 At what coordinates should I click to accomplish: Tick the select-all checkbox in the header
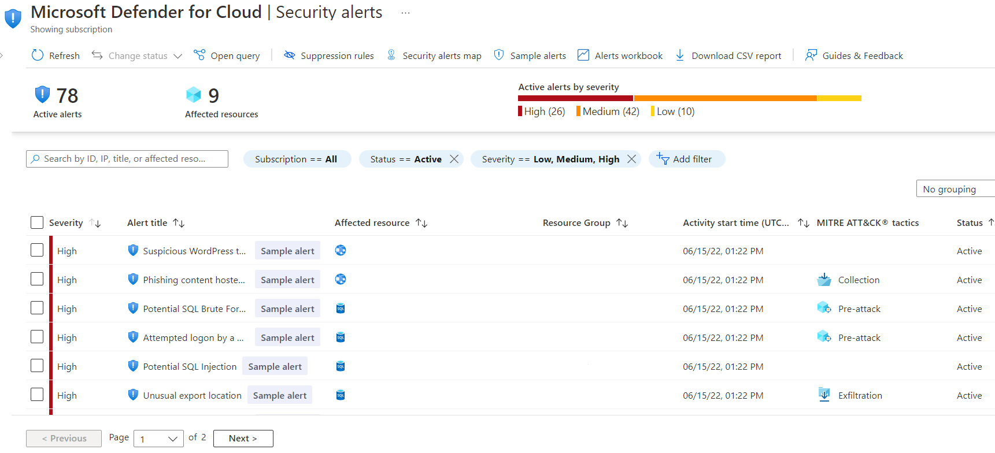click(37, 222)
